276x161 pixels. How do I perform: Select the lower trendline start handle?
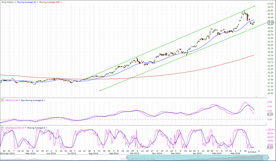pyautogui.click(x=100, y=90)
